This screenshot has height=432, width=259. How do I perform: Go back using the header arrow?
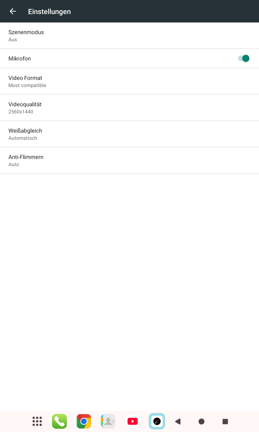(x=13, y=11)
